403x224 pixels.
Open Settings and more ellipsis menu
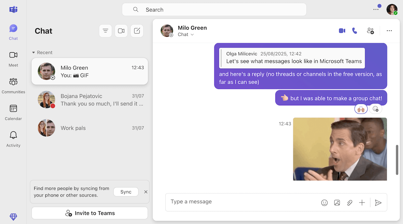click(x=376, y=9)
